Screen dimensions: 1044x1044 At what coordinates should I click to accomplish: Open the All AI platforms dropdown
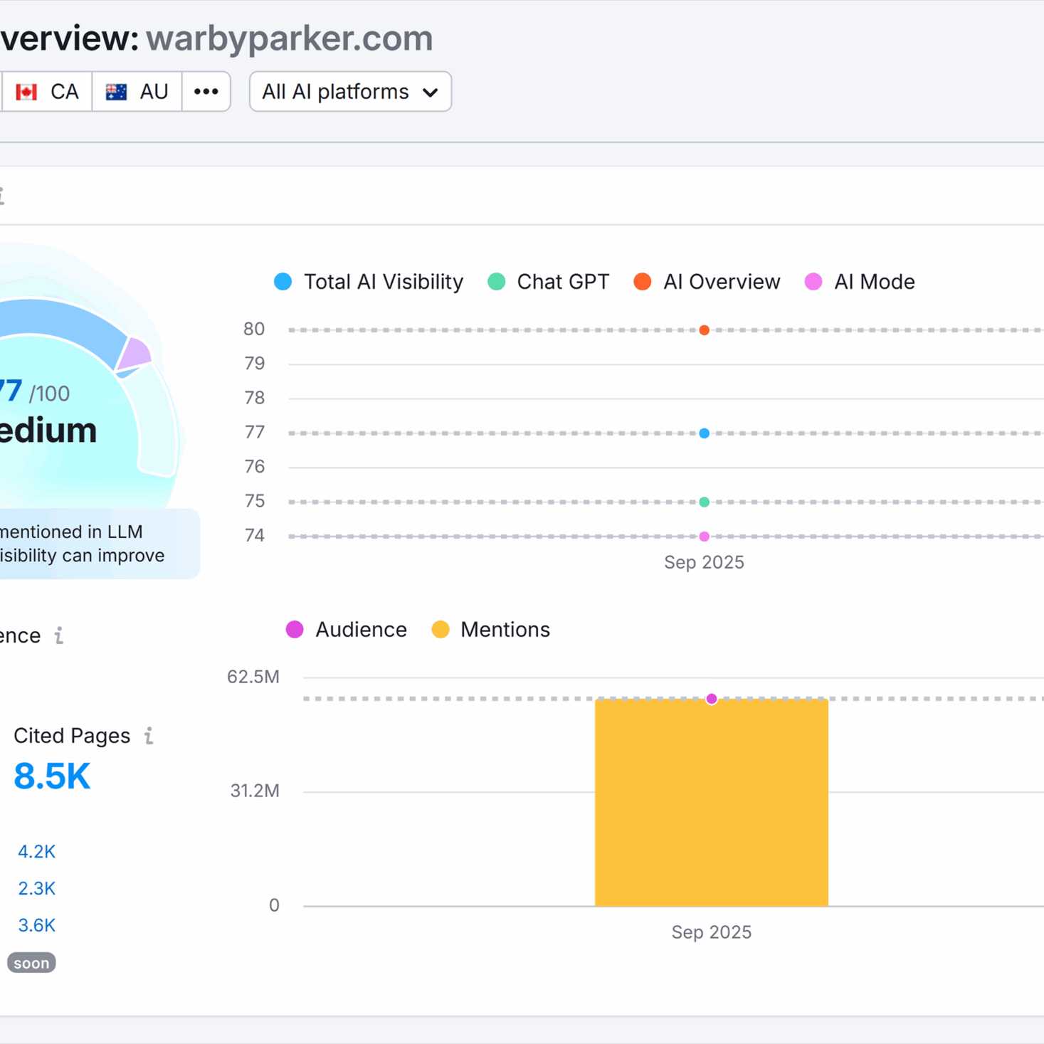coord(350,92)
